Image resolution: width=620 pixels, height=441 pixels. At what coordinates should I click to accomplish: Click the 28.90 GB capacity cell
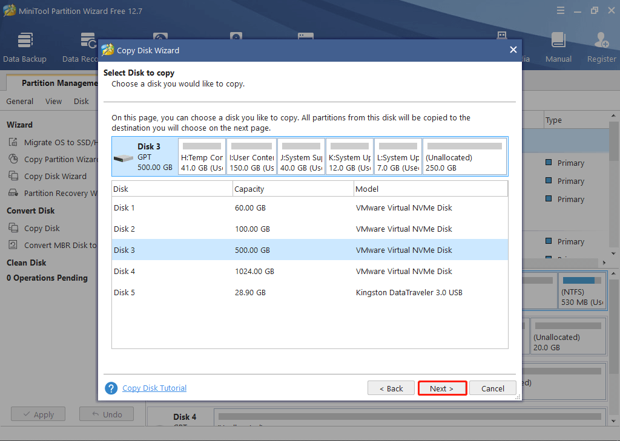(x=250, y=292)
